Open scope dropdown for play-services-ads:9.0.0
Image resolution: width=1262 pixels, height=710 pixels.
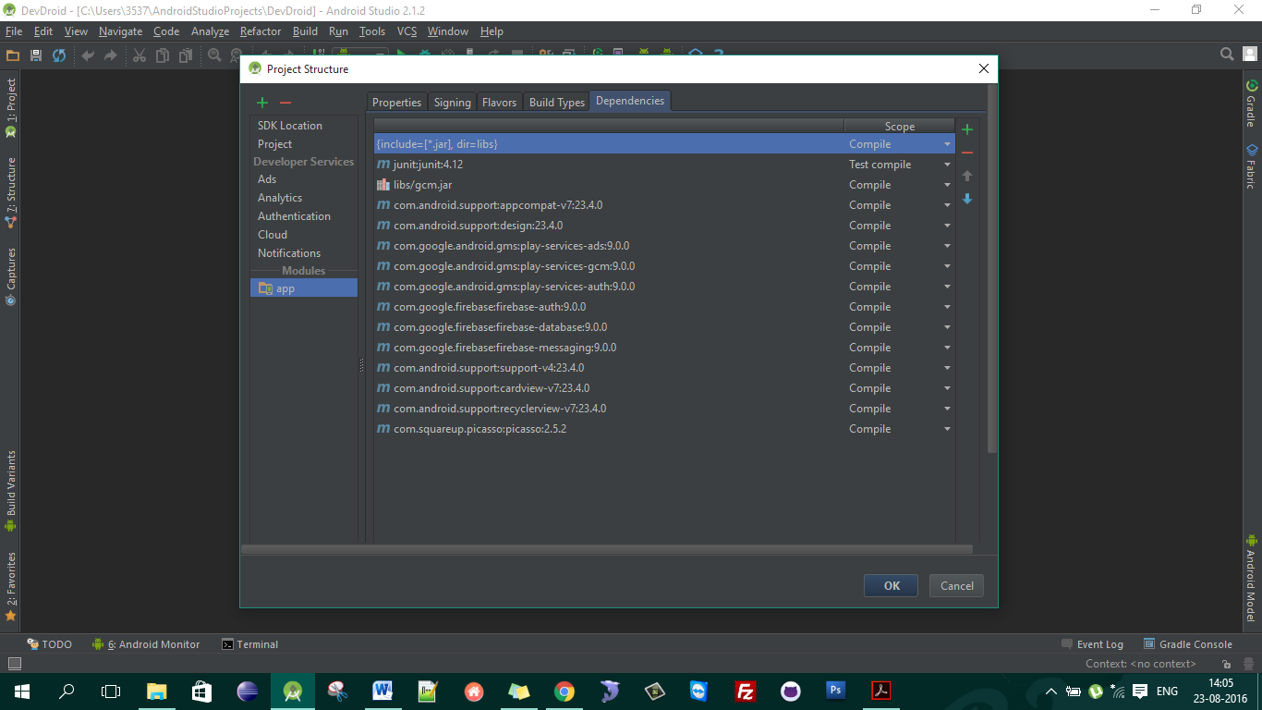947,246
